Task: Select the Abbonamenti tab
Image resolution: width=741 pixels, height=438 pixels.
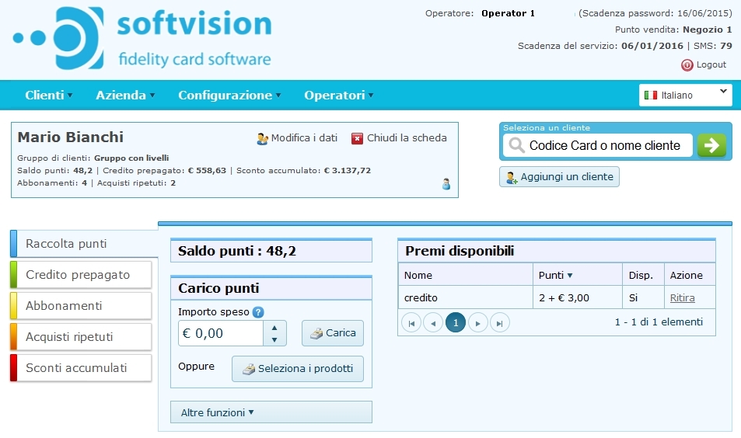Action: point(81,306)
